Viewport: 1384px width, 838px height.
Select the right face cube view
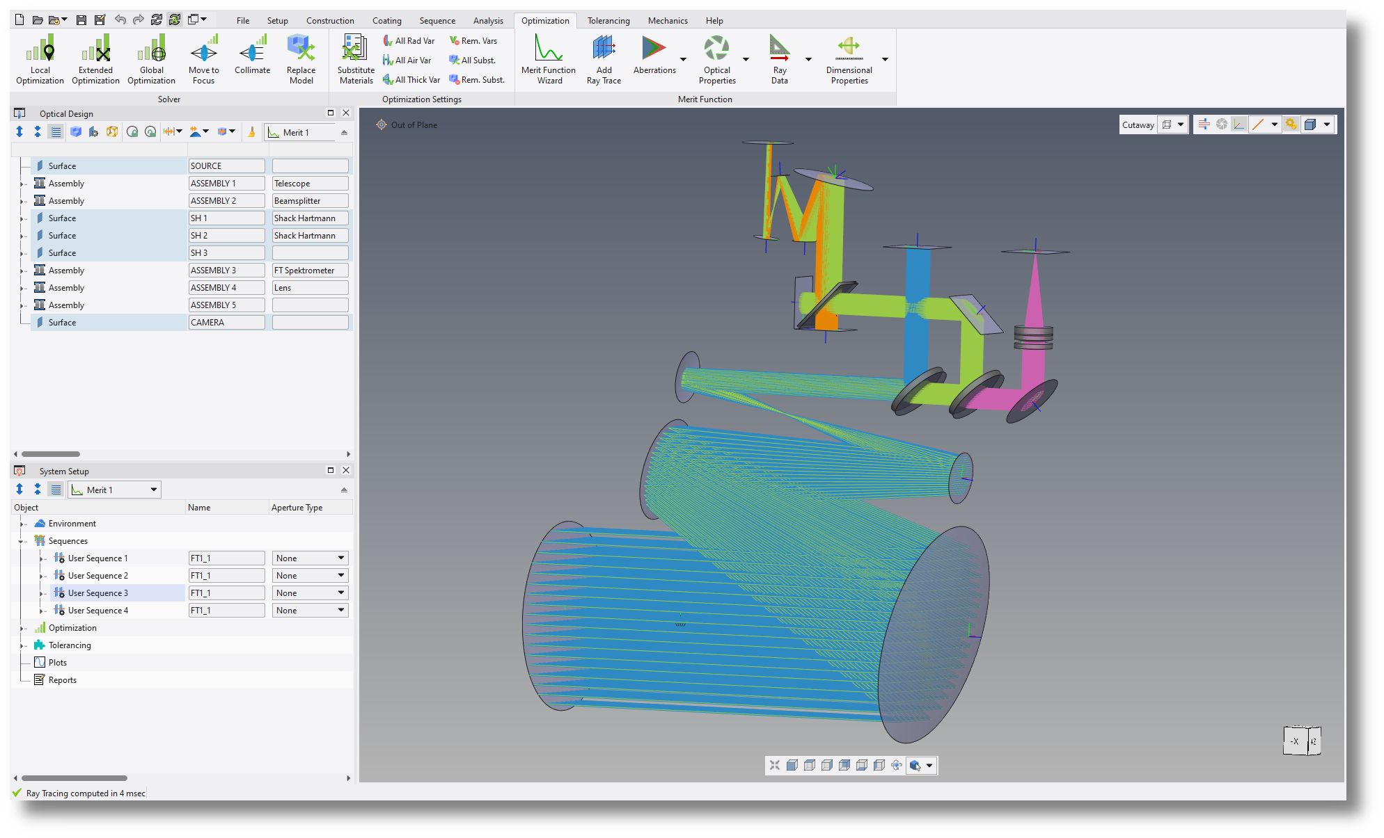827,765
